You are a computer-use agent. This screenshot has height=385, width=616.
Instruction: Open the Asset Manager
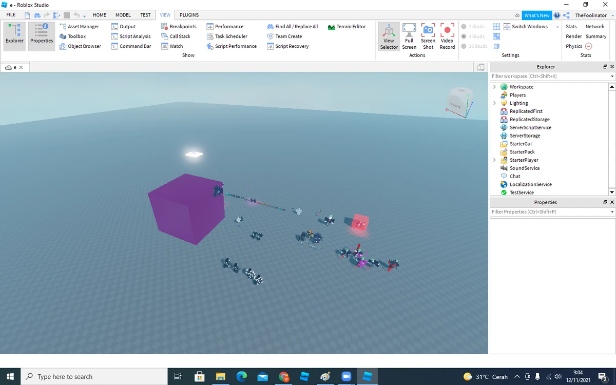click(83, 26)
